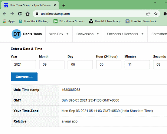Open the tab search chevron

(155, 3)
